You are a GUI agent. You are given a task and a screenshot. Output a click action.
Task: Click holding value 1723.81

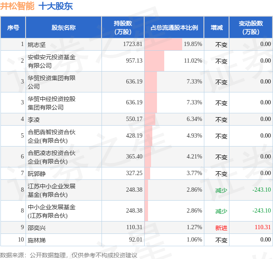(133, 44)
